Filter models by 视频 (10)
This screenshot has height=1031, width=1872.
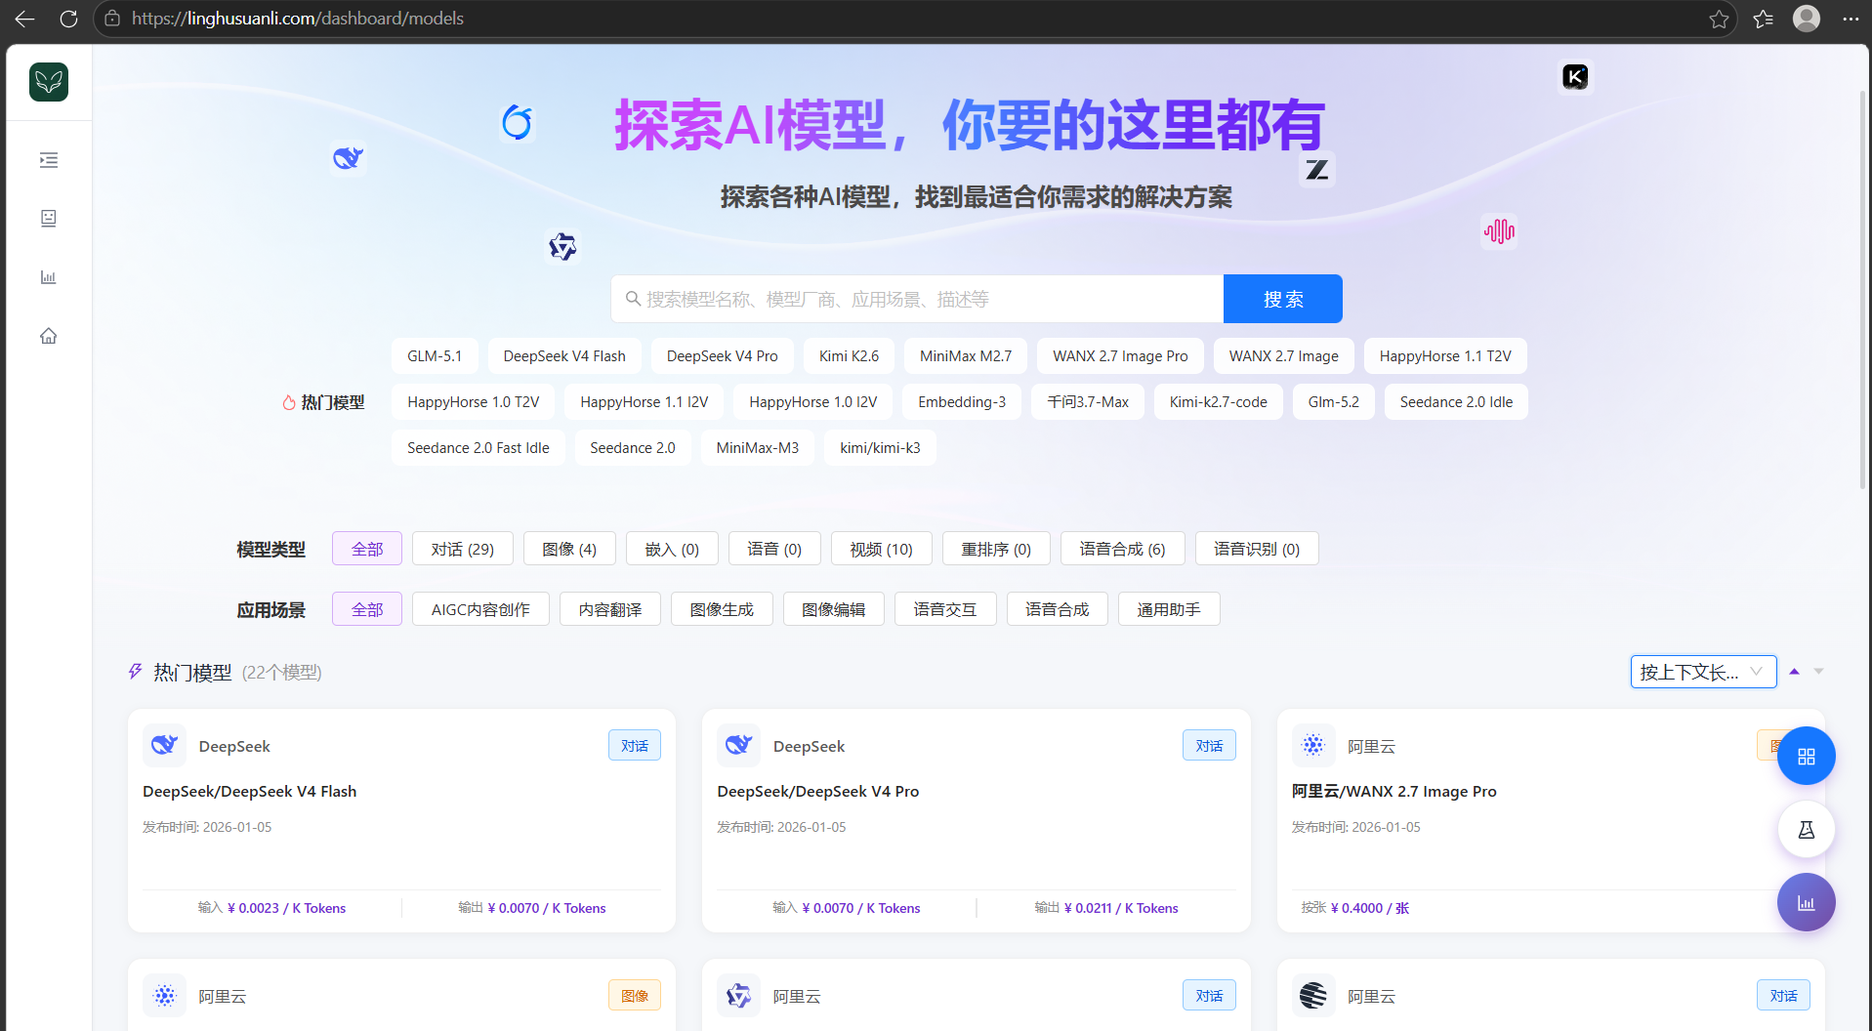pos(881,549)
